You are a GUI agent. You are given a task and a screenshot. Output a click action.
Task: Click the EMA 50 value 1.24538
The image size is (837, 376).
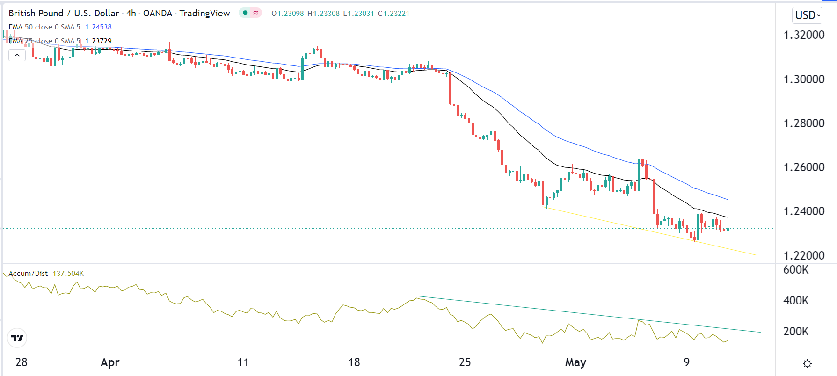pyautogui.click(x=98, y=27)
